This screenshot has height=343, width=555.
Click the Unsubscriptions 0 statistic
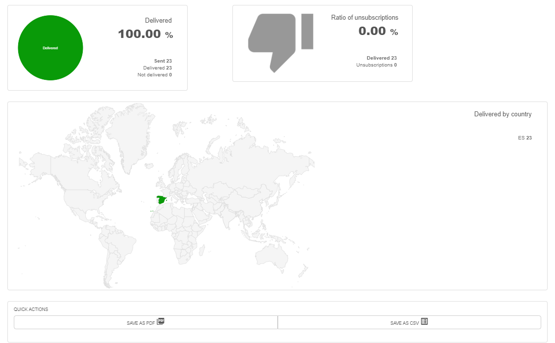[x=376, y=65]
